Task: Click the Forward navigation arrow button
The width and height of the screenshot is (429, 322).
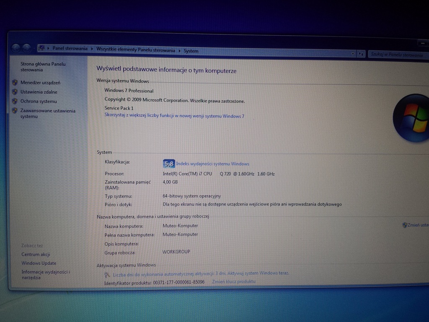Action: 26,49
